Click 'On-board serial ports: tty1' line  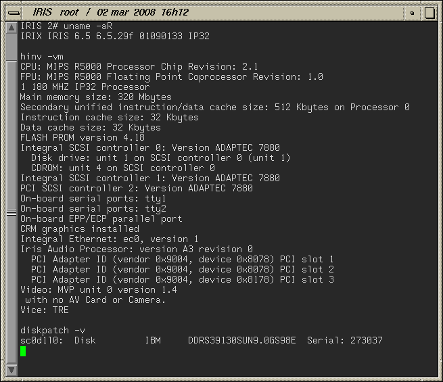coord(93,199)
